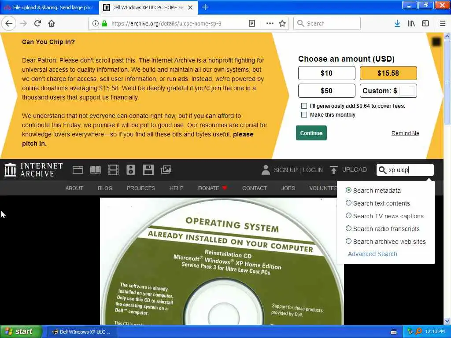This screenshot has height=338, width=451.
Task: Click the address bar URL
Action: (x=166, y=23)
